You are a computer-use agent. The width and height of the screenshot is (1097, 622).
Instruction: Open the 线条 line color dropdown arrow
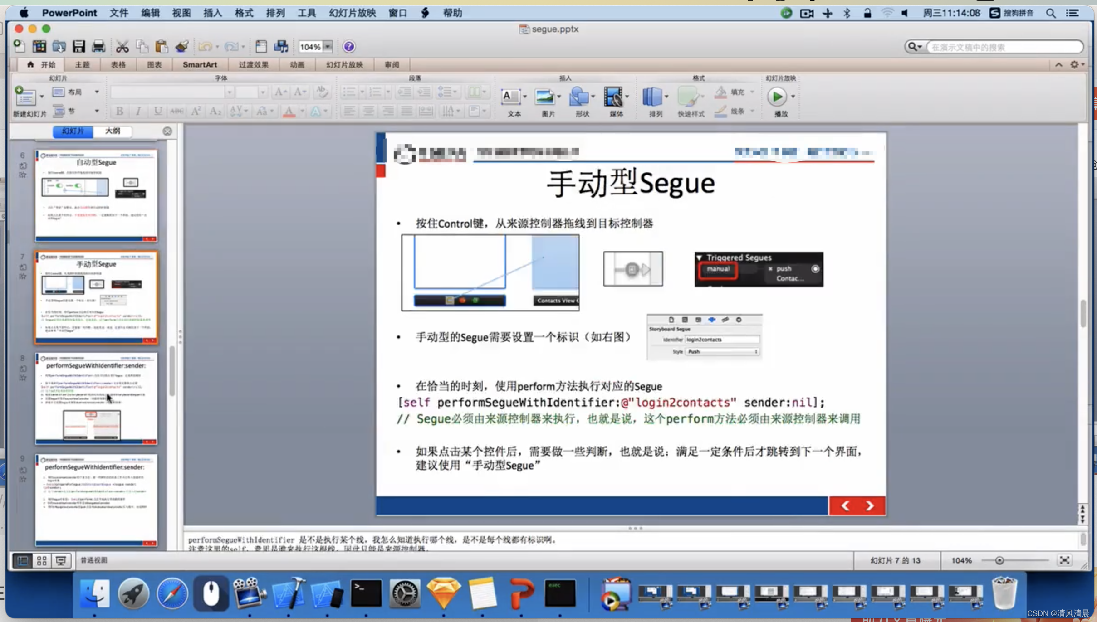[x=752, y=111]
